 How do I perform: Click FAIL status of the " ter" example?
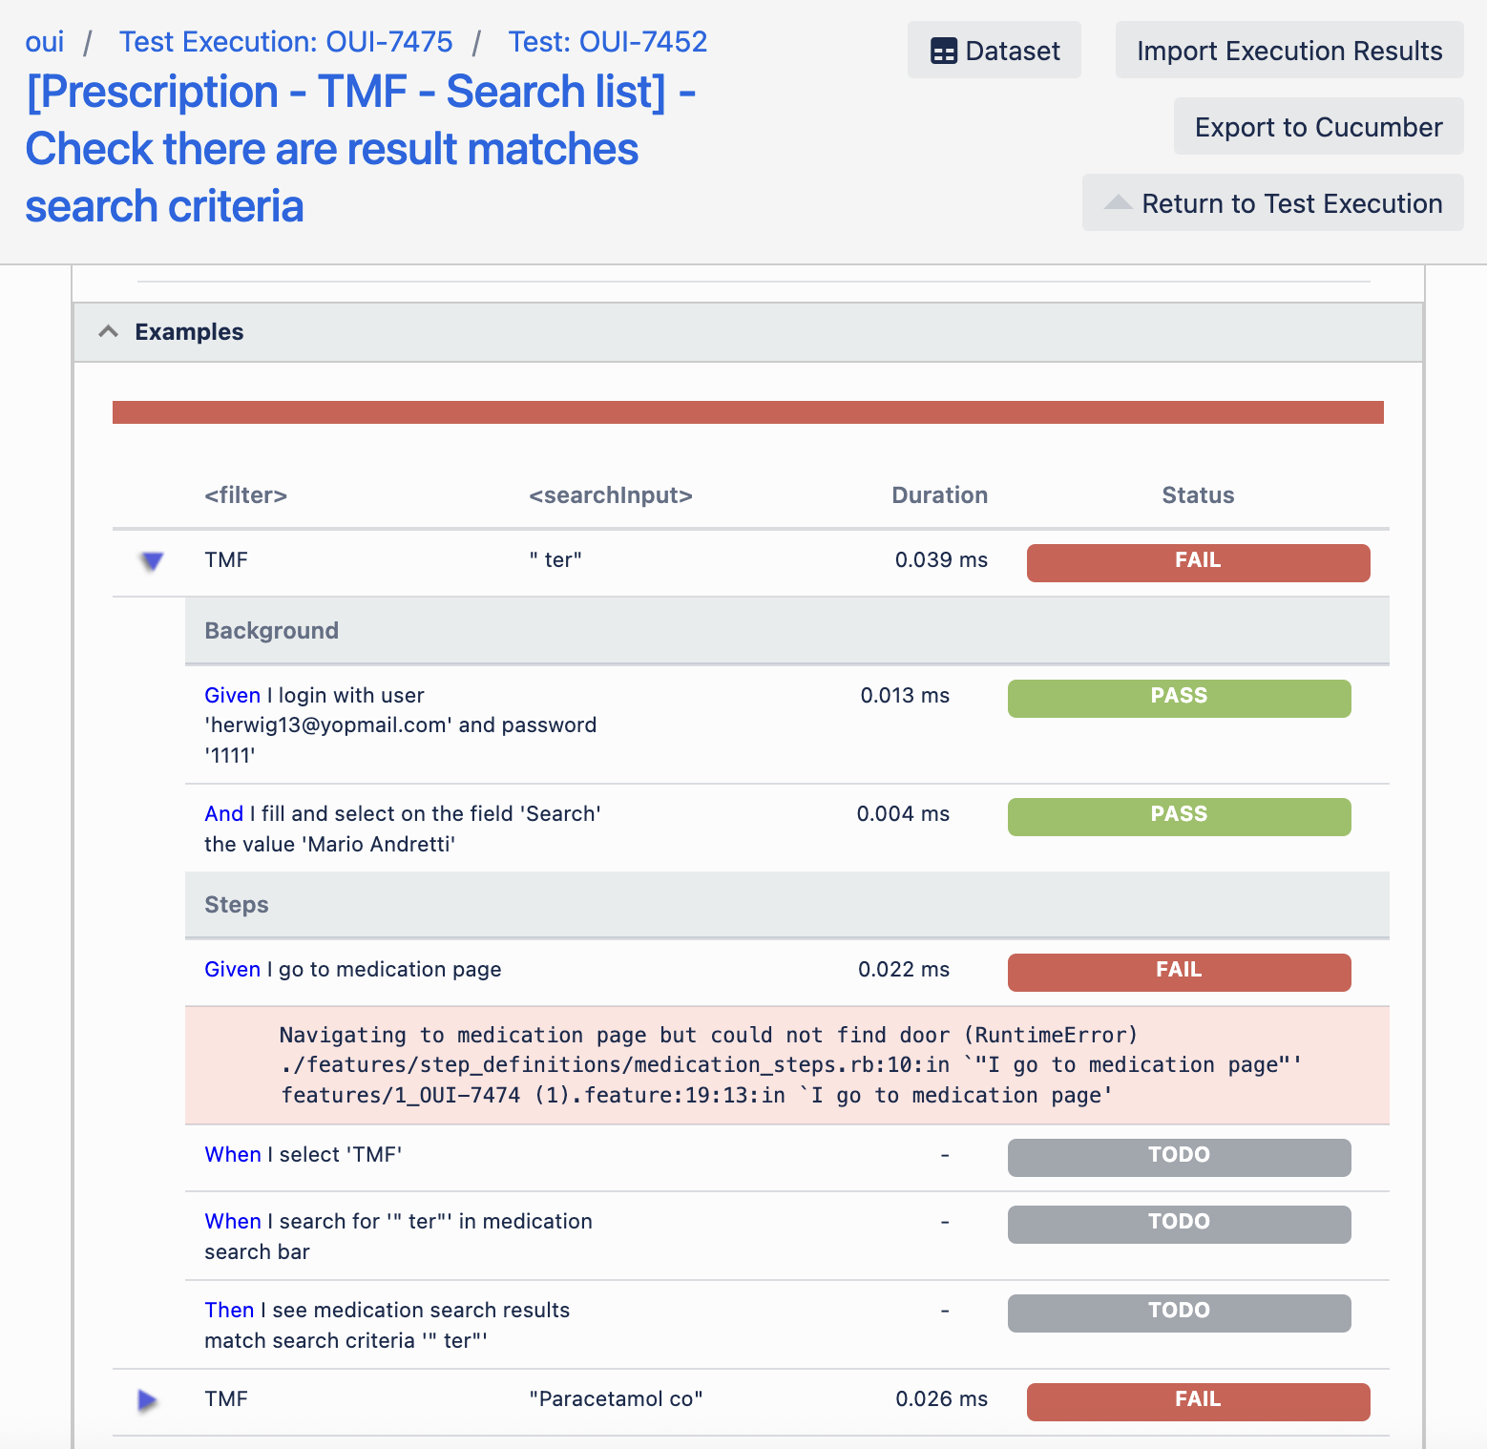(1198, 562)
